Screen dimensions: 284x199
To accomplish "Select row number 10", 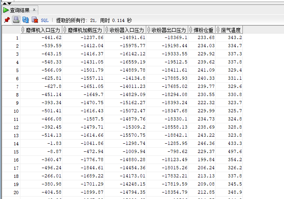I will pos(16,111).
